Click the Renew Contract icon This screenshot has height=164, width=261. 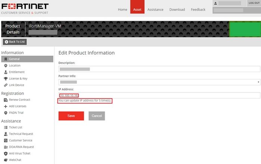(x=6, y=100)
